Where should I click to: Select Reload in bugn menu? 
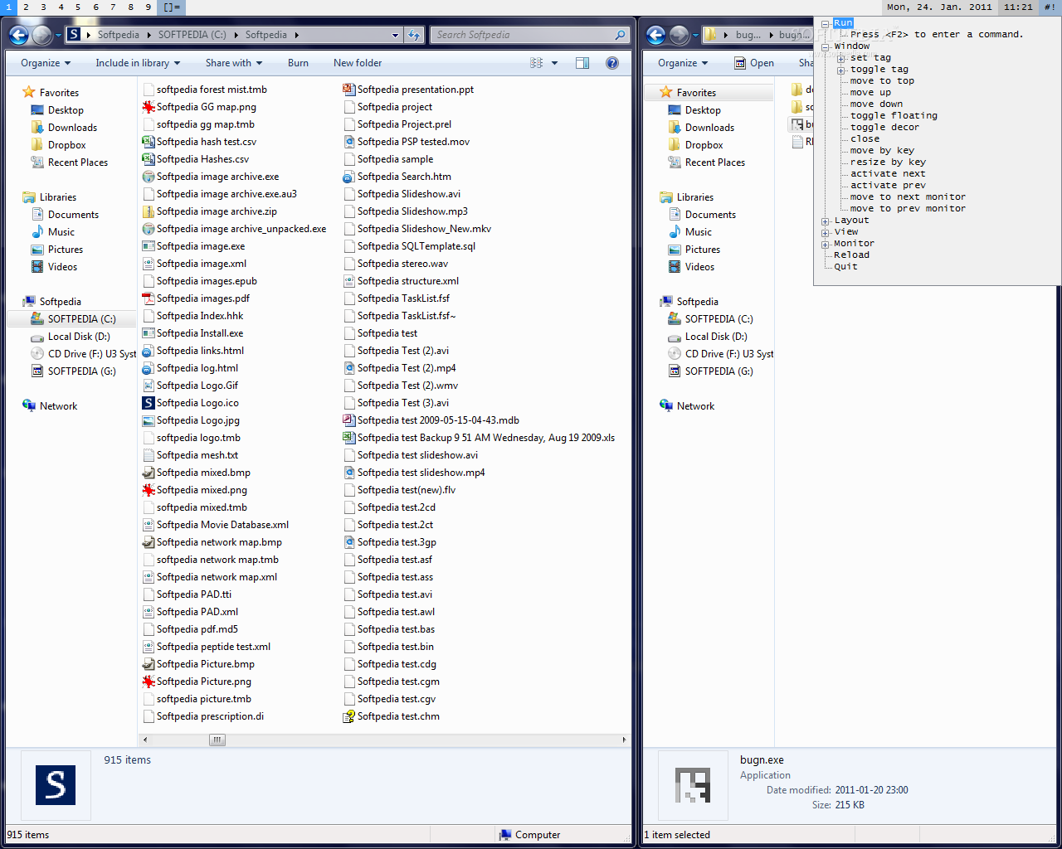pos(852,255)
